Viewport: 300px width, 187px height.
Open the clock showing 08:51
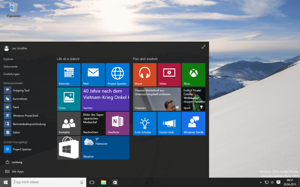coord(290,182)
